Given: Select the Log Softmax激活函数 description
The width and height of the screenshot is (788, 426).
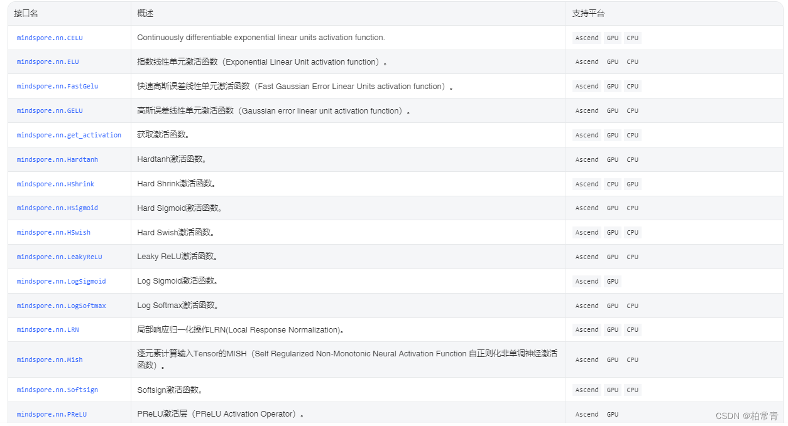Looking at the screenshot, I should [x=178, y=306].
